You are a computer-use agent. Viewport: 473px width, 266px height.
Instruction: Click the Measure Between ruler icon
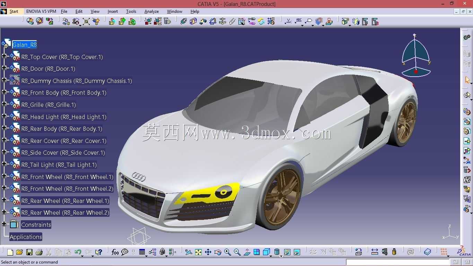click(375, 252)
